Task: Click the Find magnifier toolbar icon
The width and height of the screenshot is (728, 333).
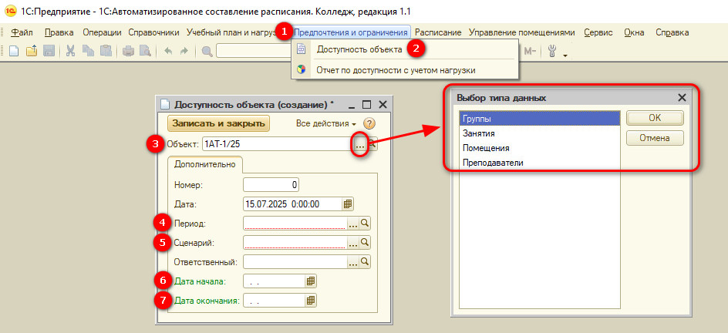Action: (x=207, y=51)
